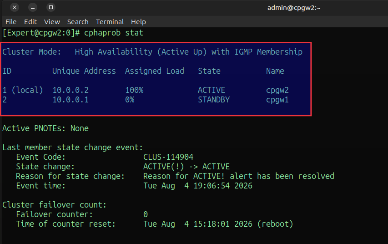Click the 'ACTIVE' state of cpgw2

[212, 90]
